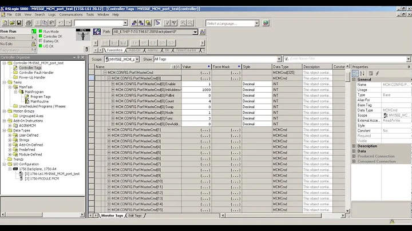Select Controller Tags in organizer tree
This screenshot has width=412, height=231.
click(x=30, y=67)
